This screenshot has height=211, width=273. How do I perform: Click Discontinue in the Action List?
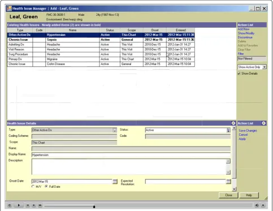click(245, 37)
